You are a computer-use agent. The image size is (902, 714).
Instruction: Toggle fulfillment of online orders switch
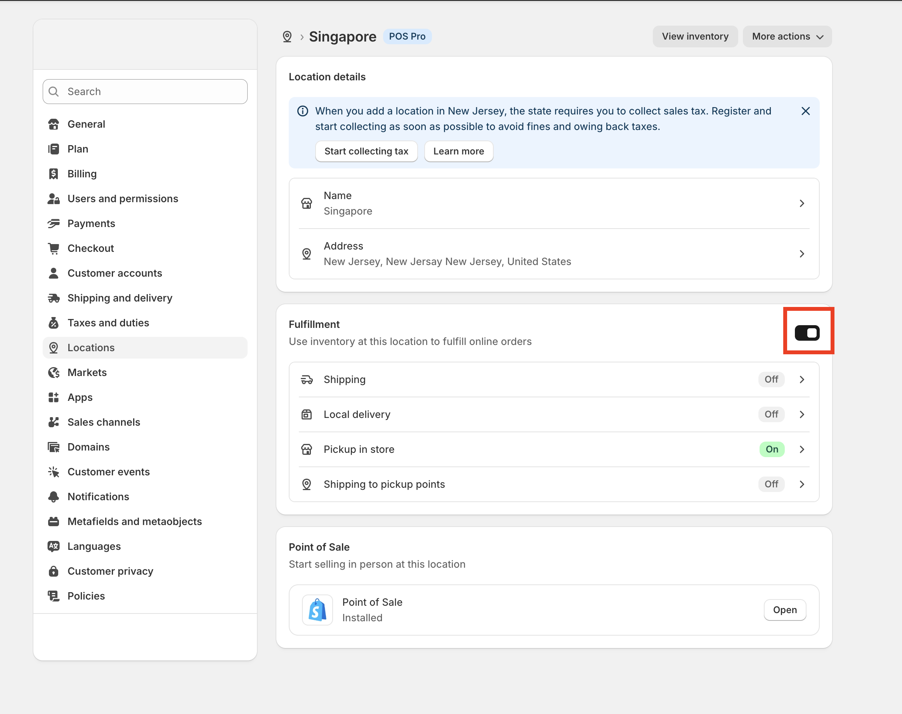[807, 333]
